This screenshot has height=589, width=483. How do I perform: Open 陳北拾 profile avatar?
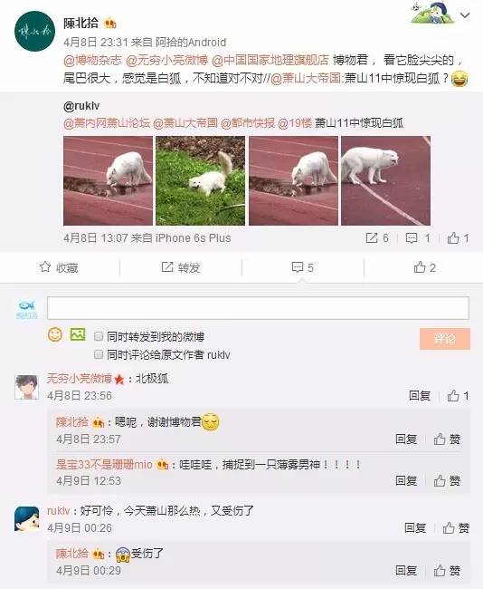coord(34,31)
